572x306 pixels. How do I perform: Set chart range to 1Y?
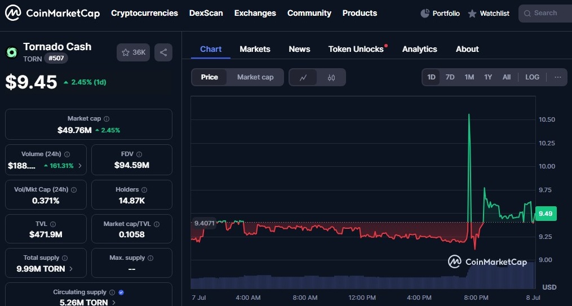488,77
